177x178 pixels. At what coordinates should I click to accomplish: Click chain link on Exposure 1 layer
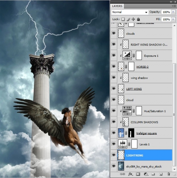pyautogui.click(x=134, y=56)
